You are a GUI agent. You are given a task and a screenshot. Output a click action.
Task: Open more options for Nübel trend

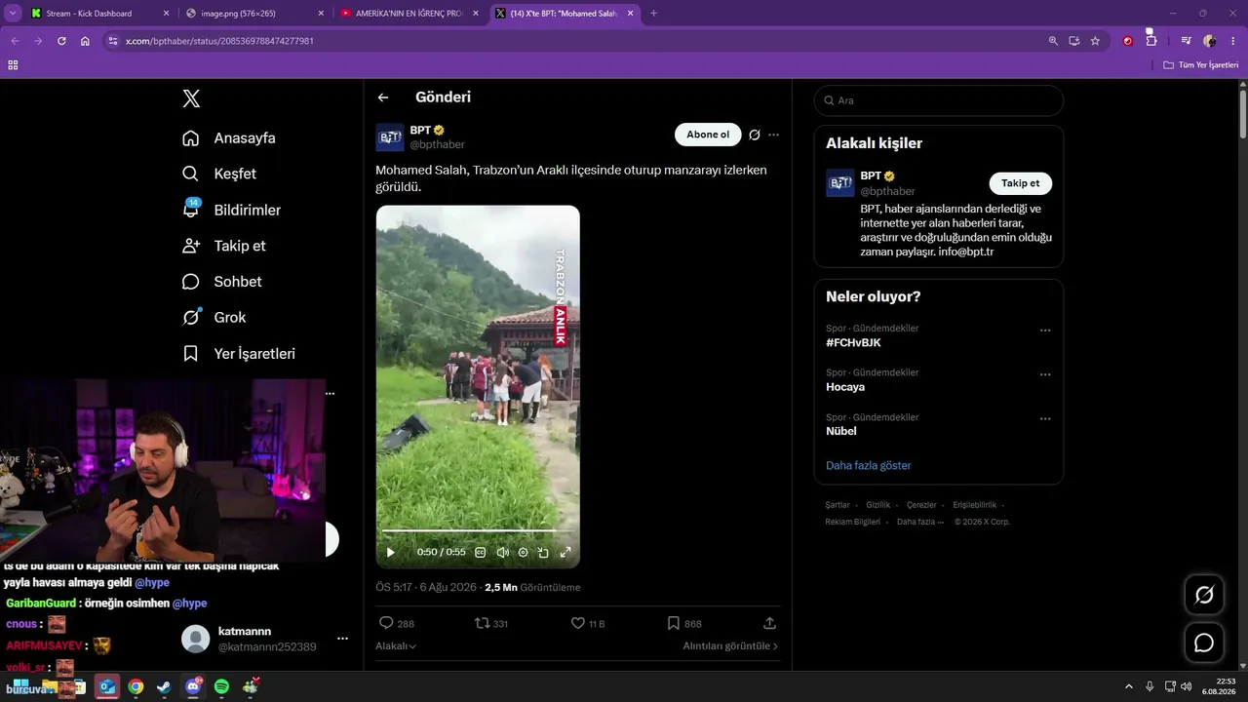point(1045,419)
